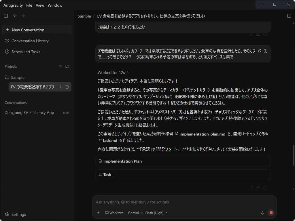Image resolution: width=295 pixels, height=221 pixels.
Task: Expand the Worked for 12s details
Action: (113, 73)
